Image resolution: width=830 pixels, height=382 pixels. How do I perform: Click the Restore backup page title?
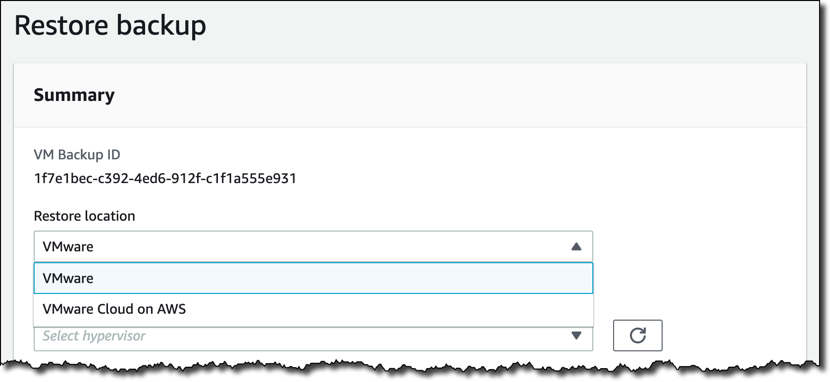(x=110, y=26)
